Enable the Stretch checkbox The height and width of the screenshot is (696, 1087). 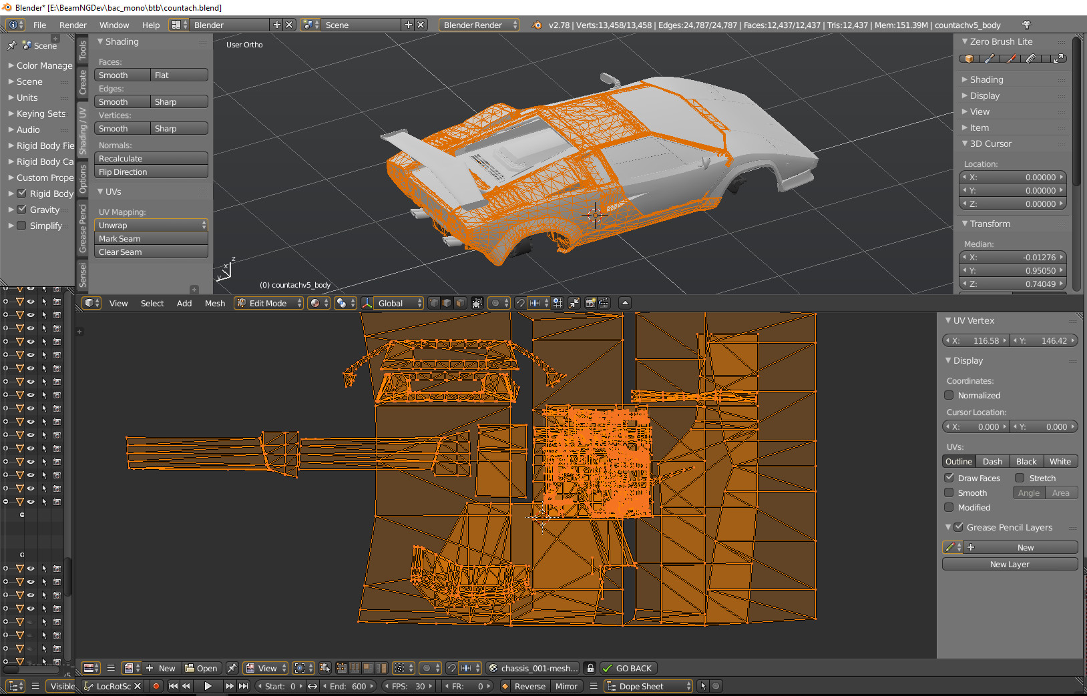pyautogui.click(x=1020, y=478)
